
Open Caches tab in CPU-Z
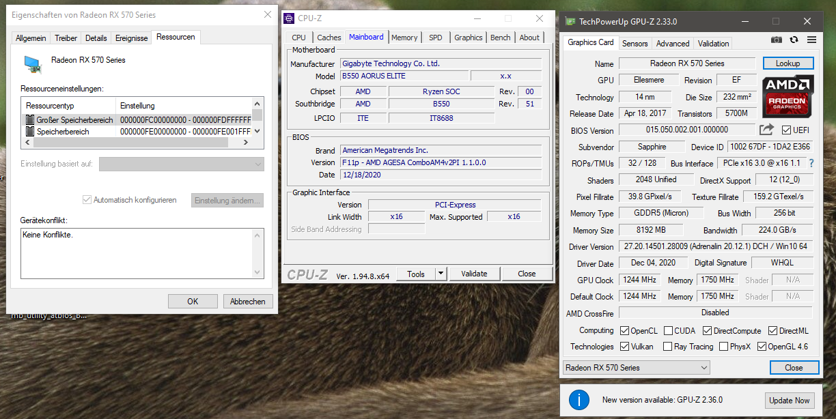(329, 38)
